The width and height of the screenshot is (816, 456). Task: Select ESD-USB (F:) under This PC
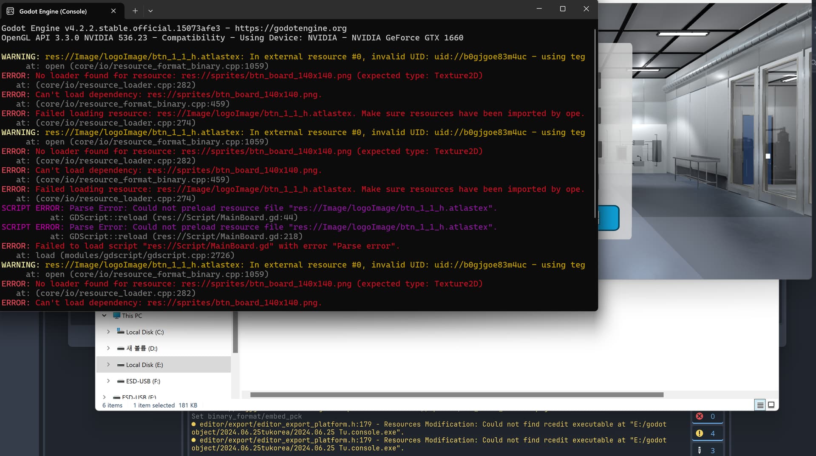coord(143,381)
